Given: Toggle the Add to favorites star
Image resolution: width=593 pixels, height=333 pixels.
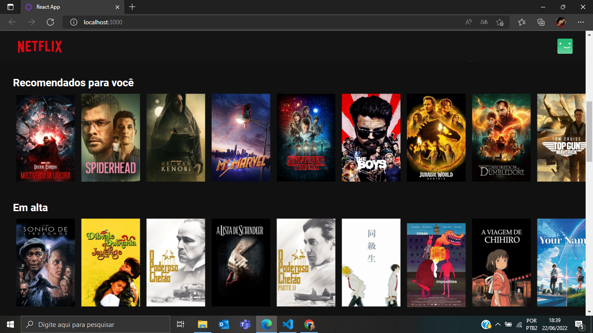Looking at the screenshot, I should (500, 22).
